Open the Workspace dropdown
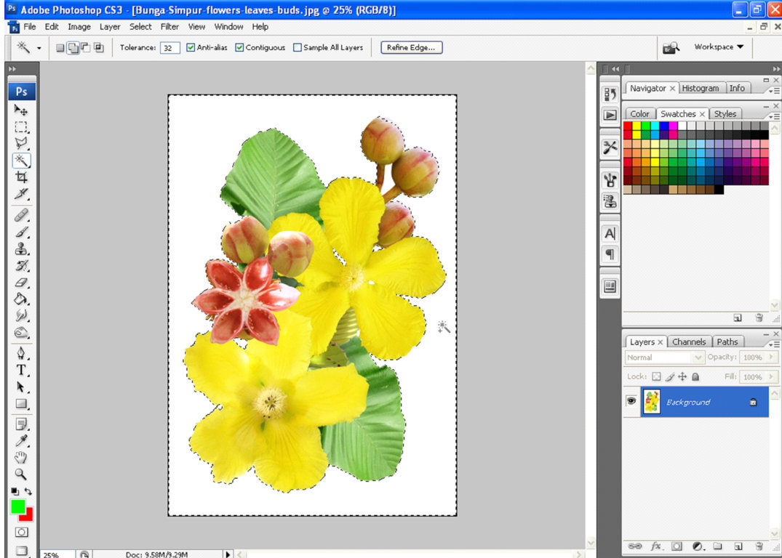The width and height of the screenshot is (782, 558). coord(719,46)
